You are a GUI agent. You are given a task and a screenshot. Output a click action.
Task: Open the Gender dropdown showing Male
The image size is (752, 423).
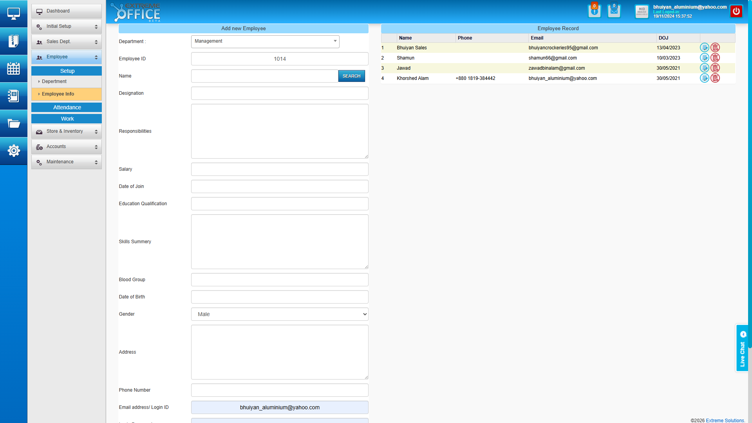[280, 314]
